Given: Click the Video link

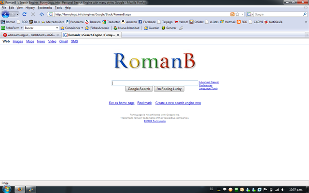Looking at the screenshot, I should tap(52, 41).
